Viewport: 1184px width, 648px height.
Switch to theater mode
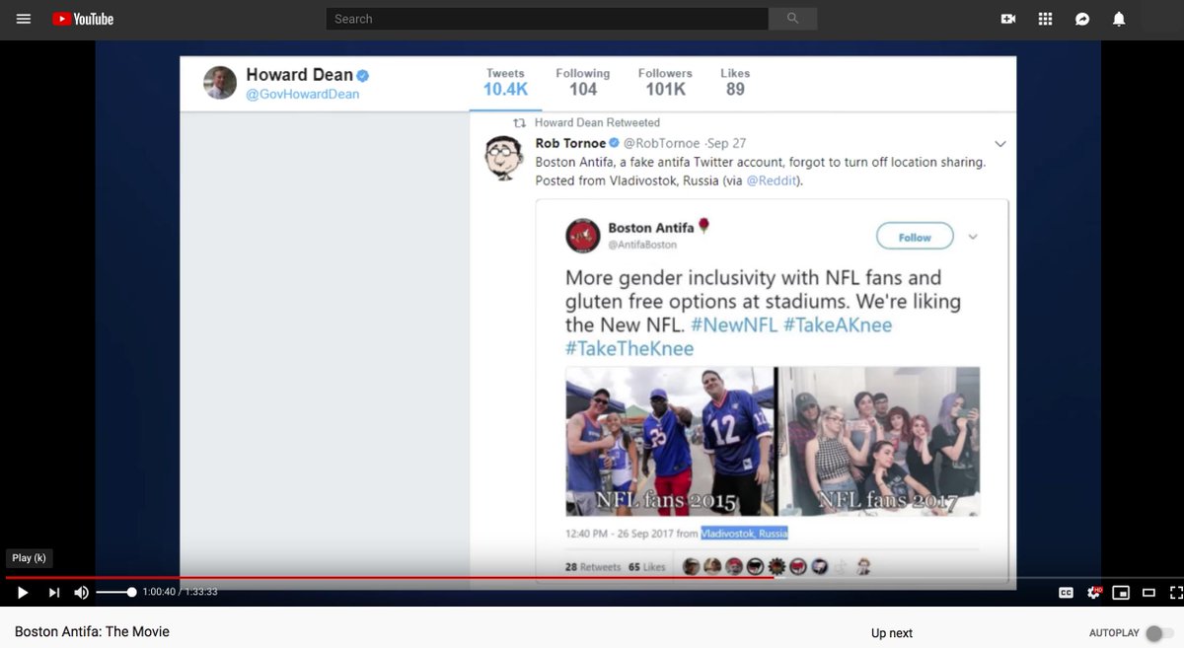pos(1148,592)
